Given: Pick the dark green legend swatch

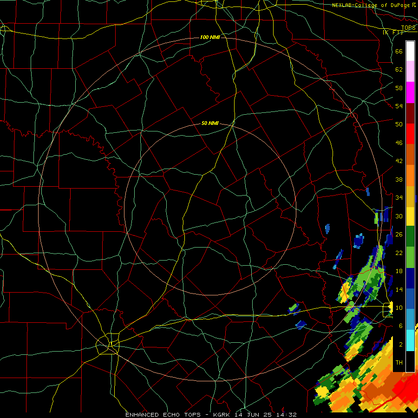Looking at the screenshot, I should tap(410, 236).
